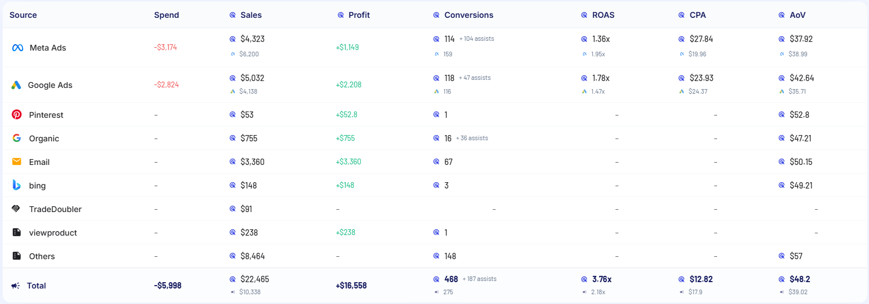The height and width of the screenshot is (304, 869).
Task: Open the Others source row
Action: pyautogui.click(x=42, y=256)
